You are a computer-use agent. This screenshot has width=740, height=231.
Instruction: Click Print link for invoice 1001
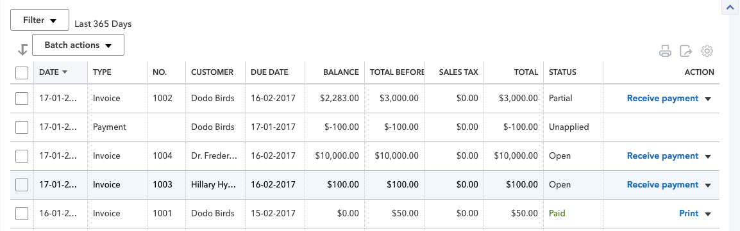point(689,214)
